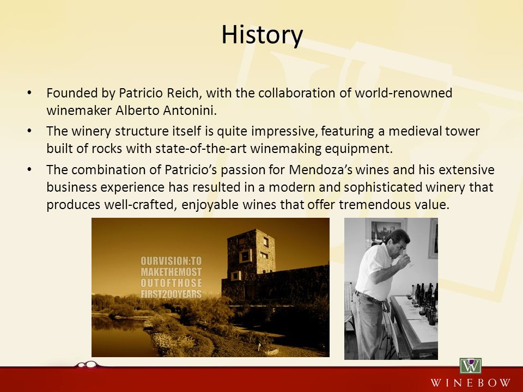Click 'FIRST200YEARS' caption in winery photo
Screen dimensions: 523x392
pos(171,294)
